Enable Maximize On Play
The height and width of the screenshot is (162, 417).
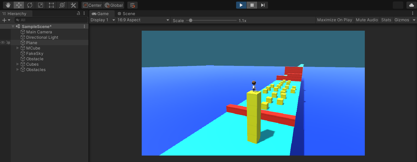(x=335, y=20)
